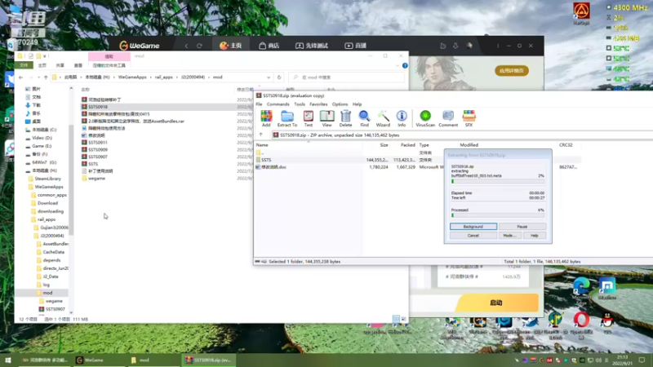This screenshot has height=367, width=653.
Task: Open the QQ penguin desktop icon
Action: pos(607,322)
